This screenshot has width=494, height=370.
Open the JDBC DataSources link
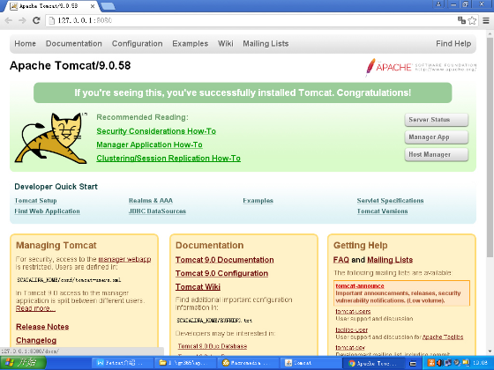coord(157,211)
